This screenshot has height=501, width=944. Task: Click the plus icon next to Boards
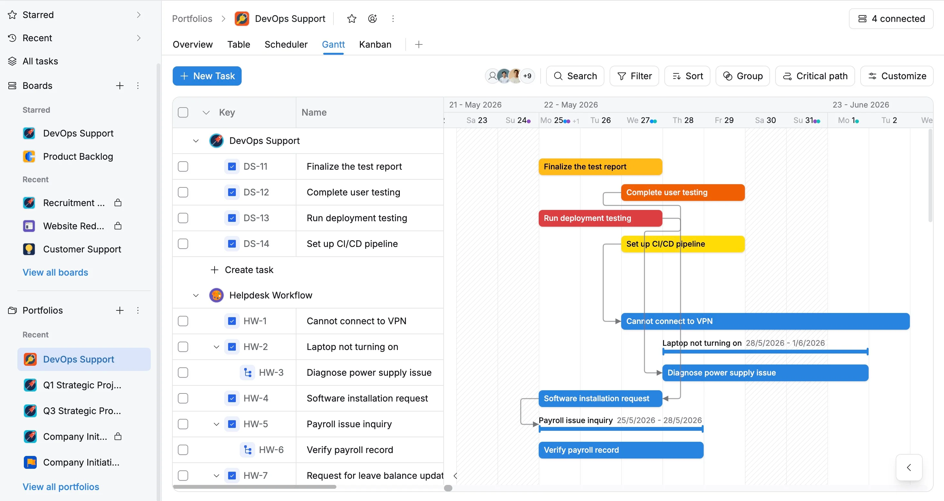(120, 86)
